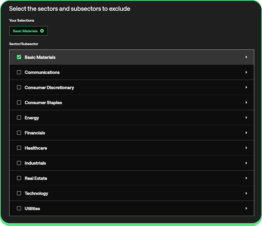Image resolution: width=262 pixels, height=226 pixels.
Task: Remove Basic Materials chip via X icon
Action: click(42, 31)
